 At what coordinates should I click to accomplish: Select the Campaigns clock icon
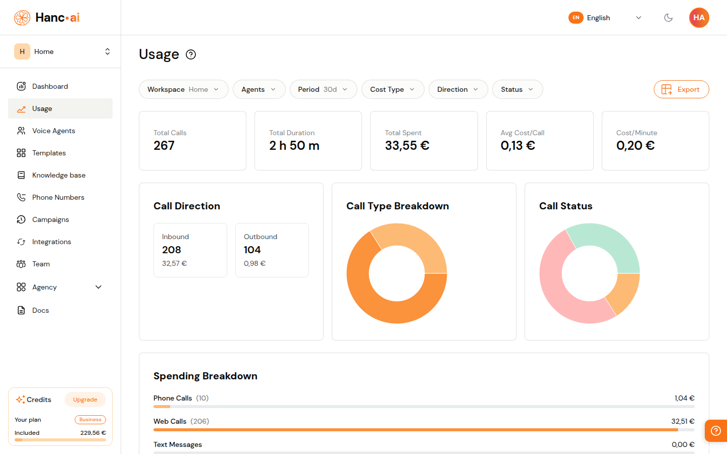21,219
